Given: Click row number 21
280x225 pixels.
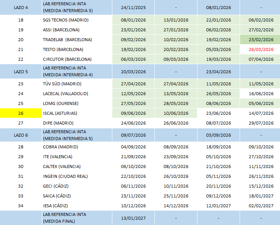Looking at the screenshot, I should pyautogui.click(x=21, y=49).
